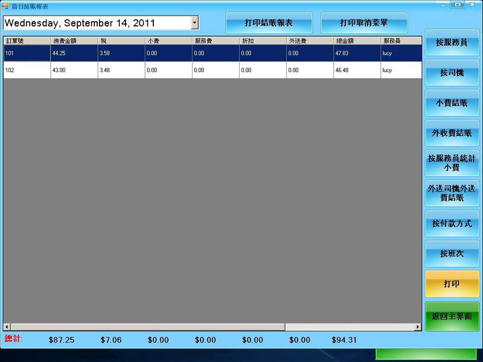Click 外送司機外送費結賬 button
Image resolution: width=483 pixels, height=362 pixels.
[452, 193]
